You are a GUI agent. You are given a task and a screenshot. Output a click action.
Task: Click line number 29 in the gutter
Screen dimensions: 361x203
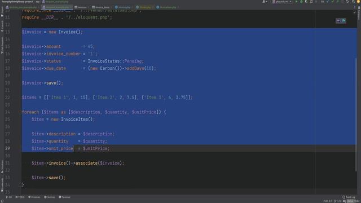pyautogui.click(x=7, y=148)
